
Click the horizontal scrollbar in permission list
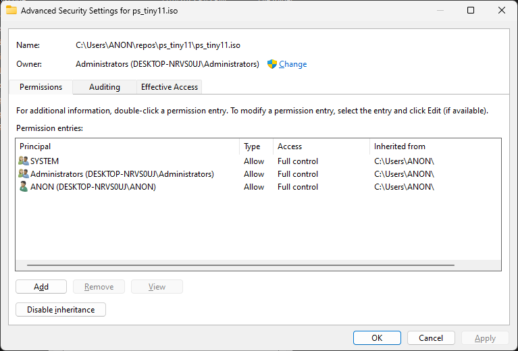point(236,266)
